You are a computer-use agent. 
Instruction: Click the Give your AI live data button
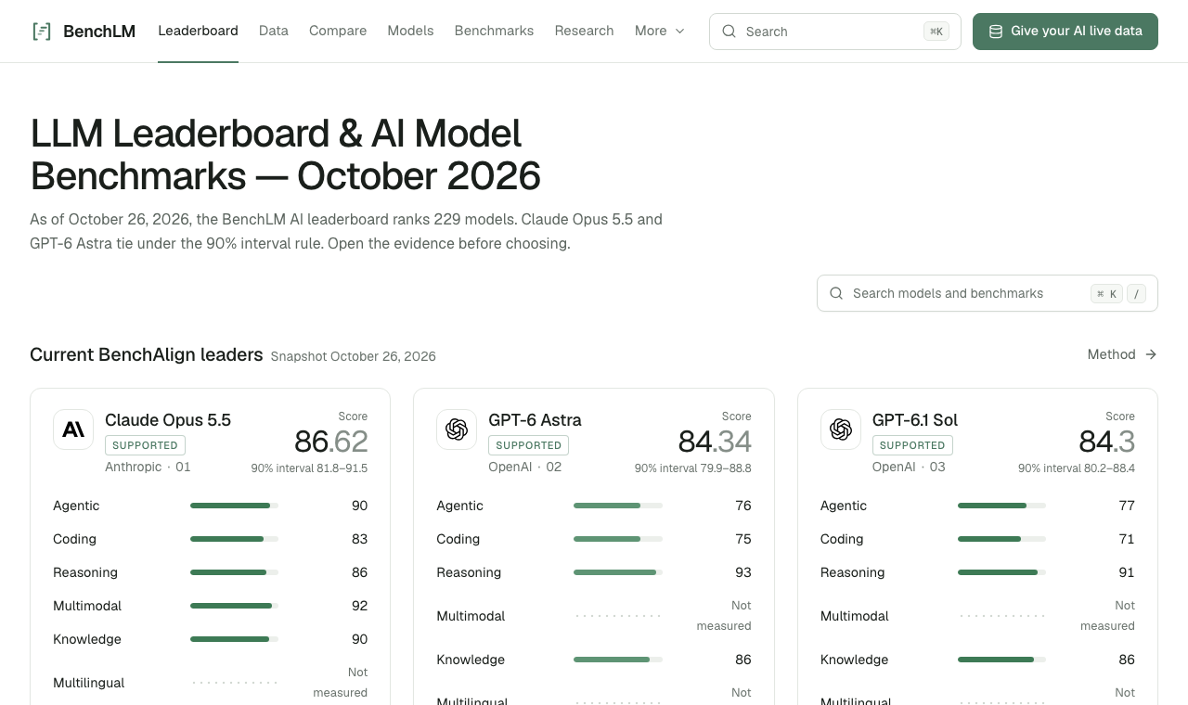(x=1065, y=32)
